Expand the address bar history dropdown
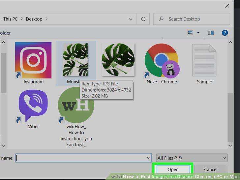The height and width of the screenshot is (180, 240). tap(131, 19)
